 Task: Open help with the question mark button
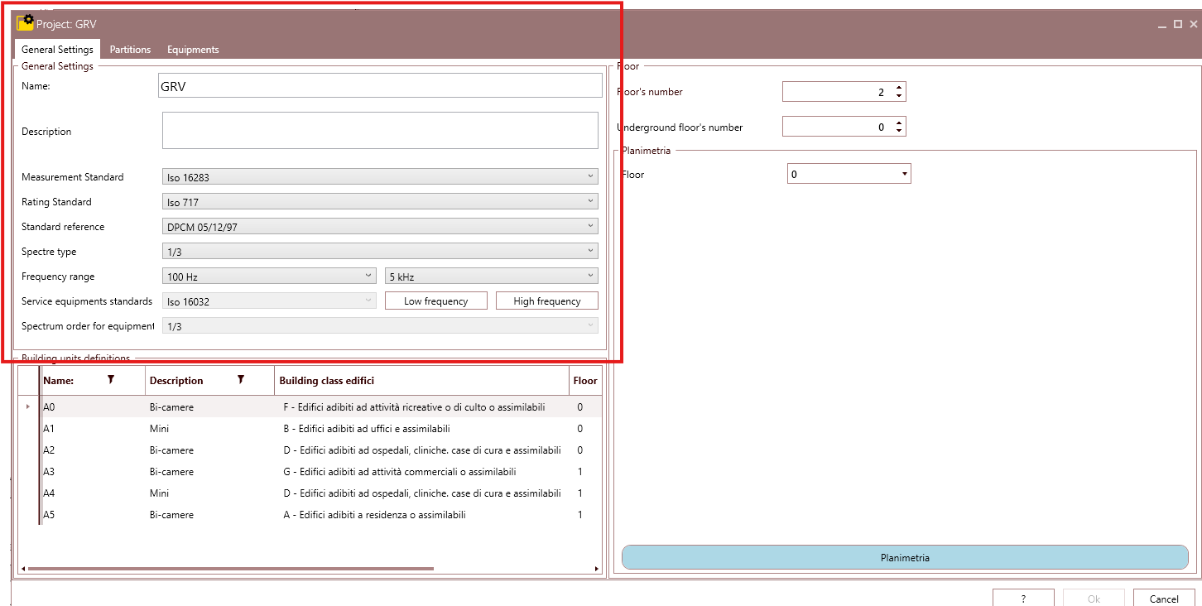pyautogui.click(x=1023, y=599)
